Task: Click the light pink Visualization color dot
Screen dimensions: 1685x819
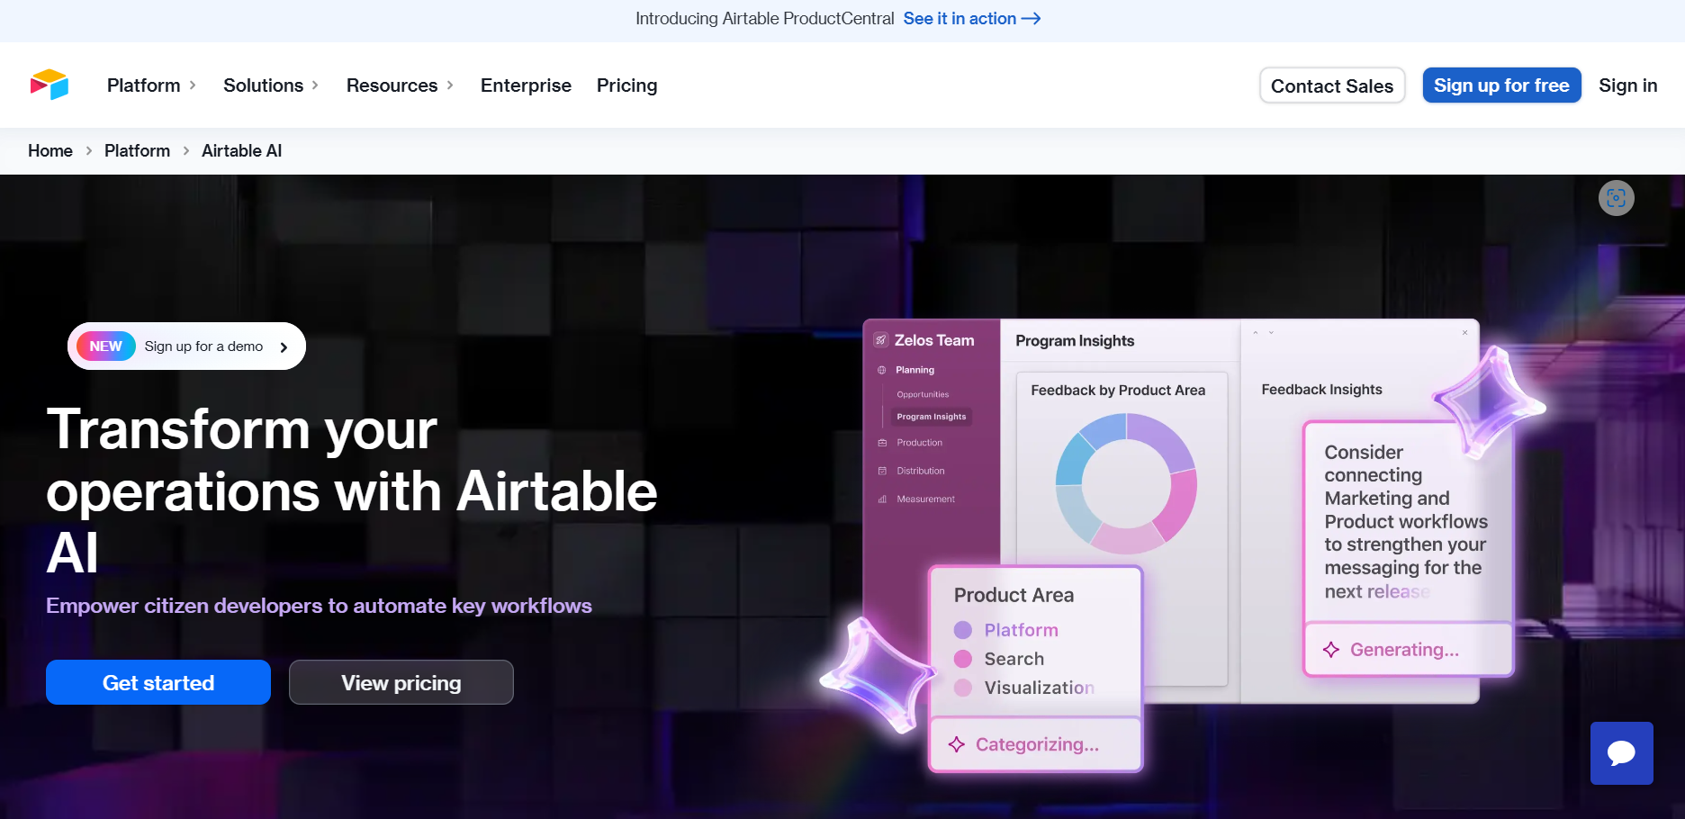Action: (962, 688)
